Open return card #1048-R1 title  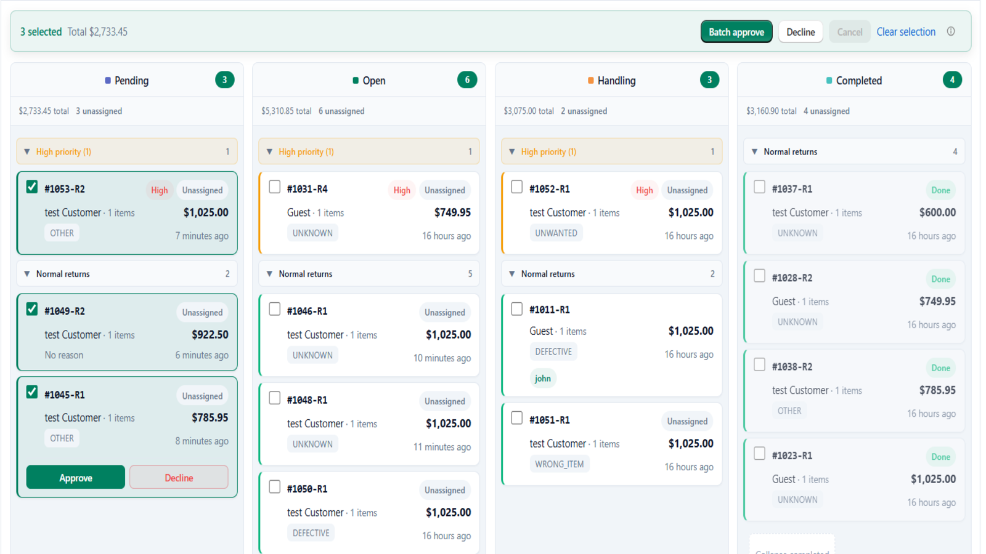point(308,400)
